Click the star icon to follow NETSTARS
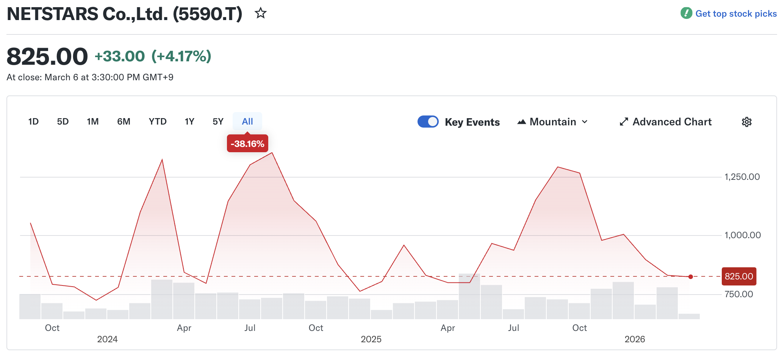 (x=260, y=14)
